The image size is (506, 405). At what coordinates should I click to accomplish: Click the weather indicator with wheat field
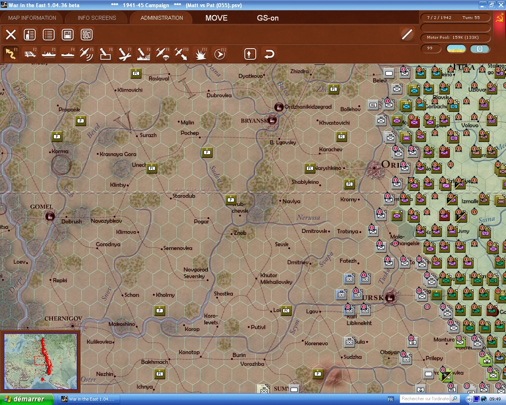[x=456, y=49]
